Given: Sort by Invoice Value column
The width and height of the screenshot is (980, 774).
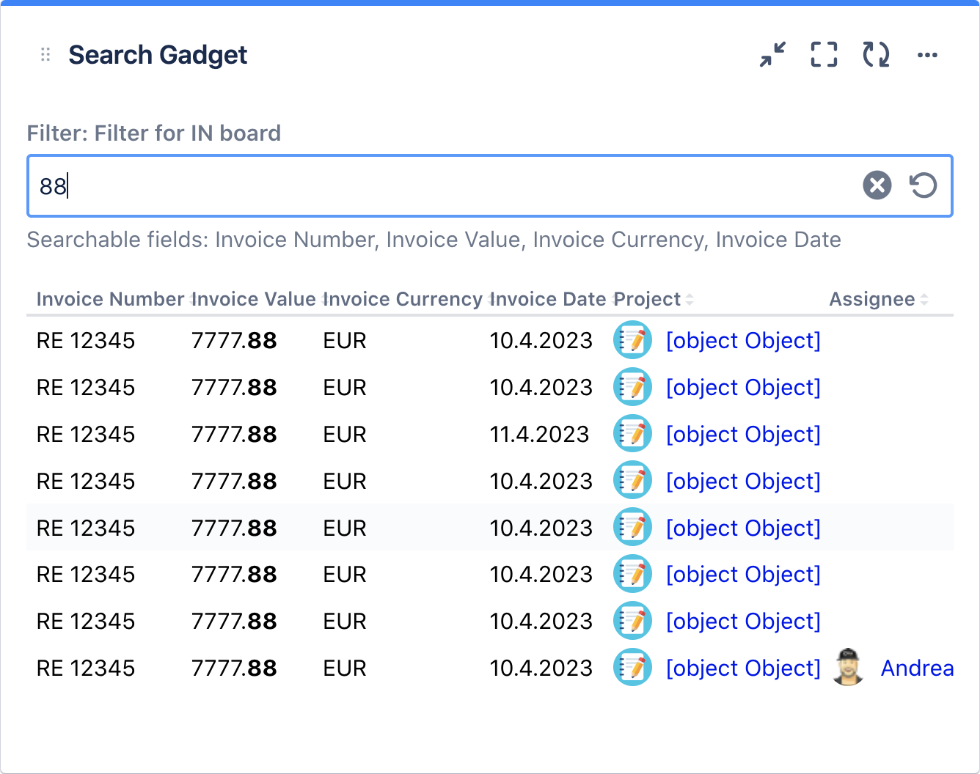Looking at the screenshot, I should pyautogui.click(x=254, y=299).
